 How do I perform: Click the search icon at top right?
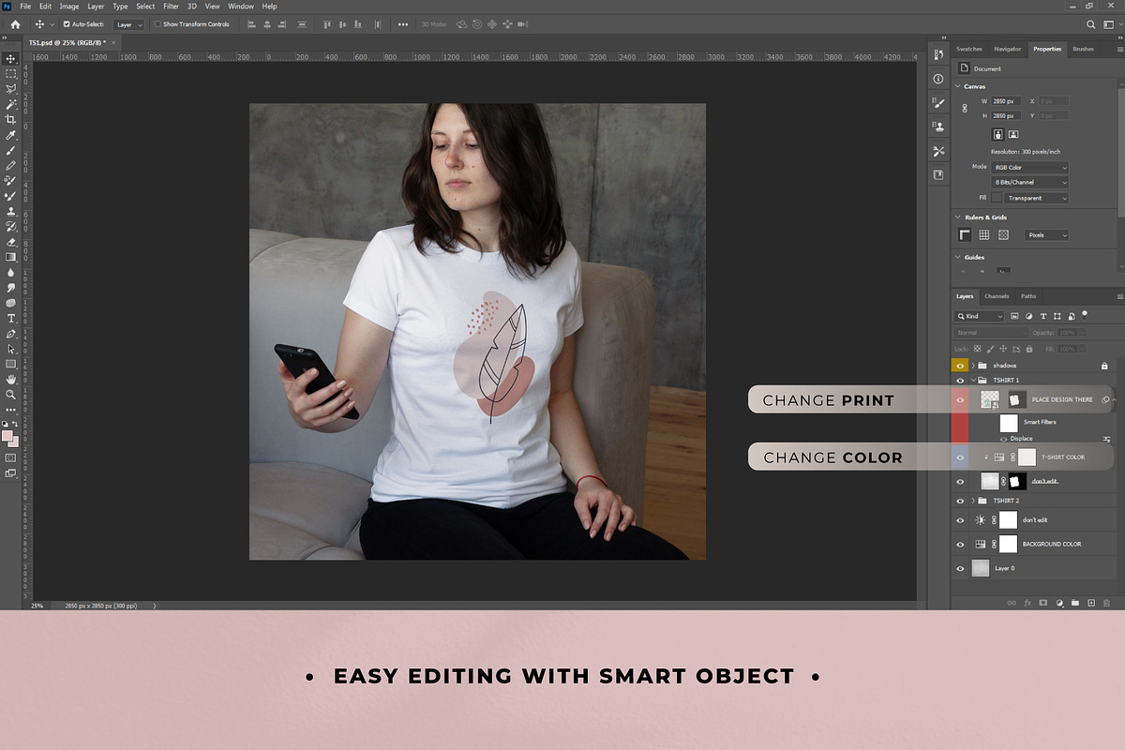click(x=1091, y=24)
